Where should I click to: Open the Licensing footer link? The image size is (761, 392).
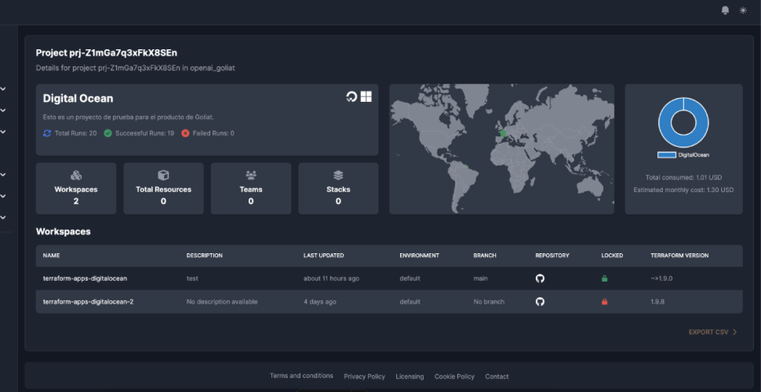410,376
